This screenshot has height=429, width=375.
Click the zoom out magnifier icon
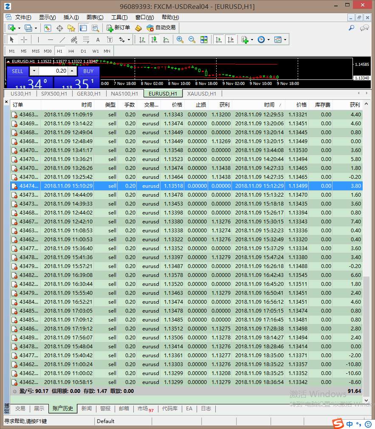coord(192,40)
